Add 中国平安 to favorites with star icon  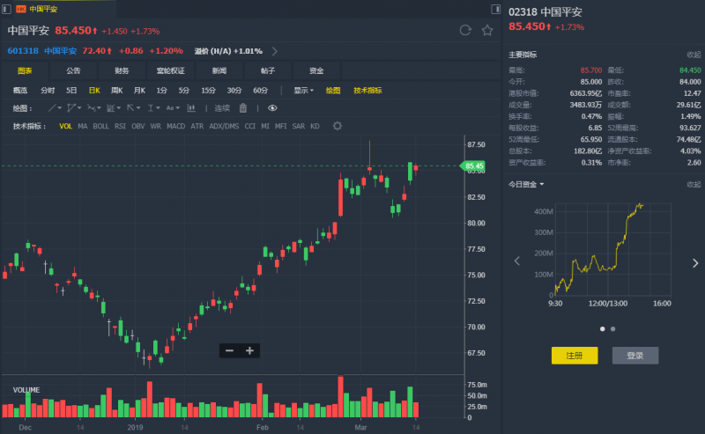pyautogui.click(x=487, y=30)
